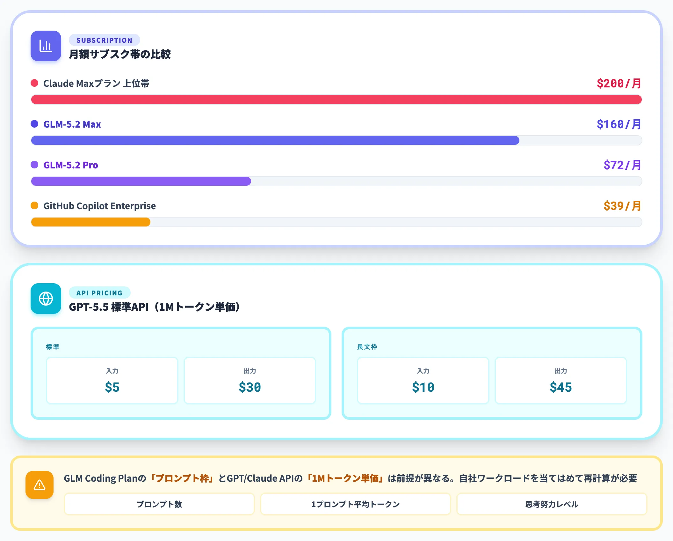The width and height of the screenshot is (673, 541).
Task: Click the Claude Max red progress bar
Action: [x=336, y=100]
